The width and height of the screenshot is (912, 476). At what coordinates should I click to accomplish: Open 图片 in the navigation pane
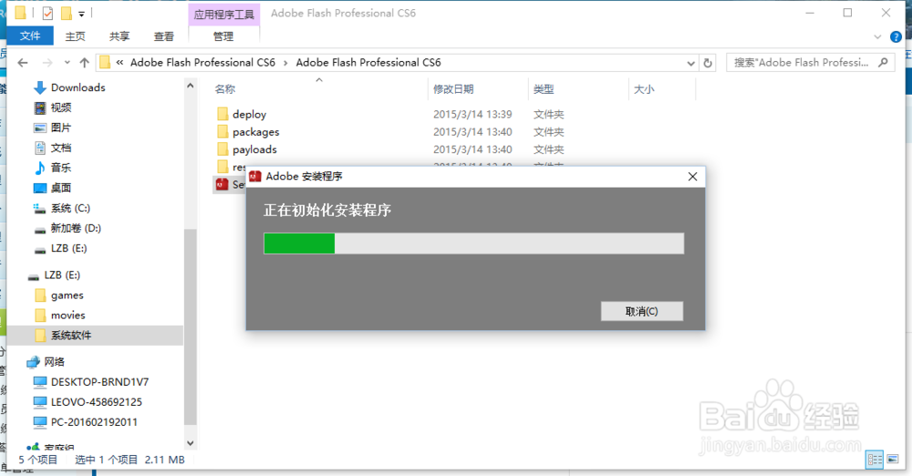(61, 128)
